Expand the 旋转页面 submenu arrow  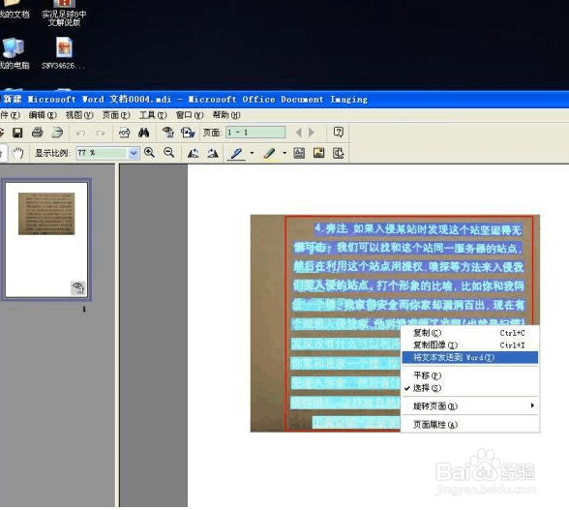532,405
